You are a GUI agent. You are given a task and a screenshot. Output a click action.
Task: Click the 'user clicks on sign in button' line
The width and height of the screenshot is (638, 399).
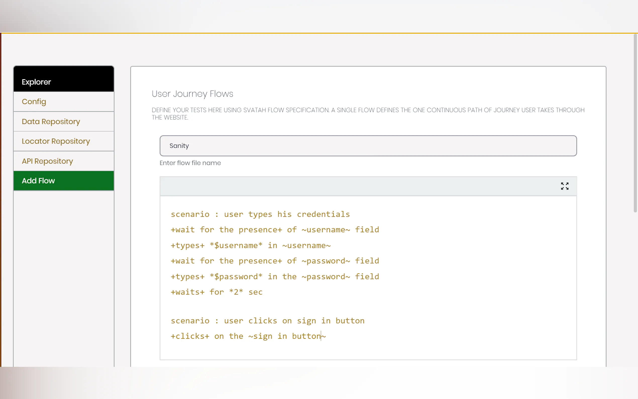[268, 321]
